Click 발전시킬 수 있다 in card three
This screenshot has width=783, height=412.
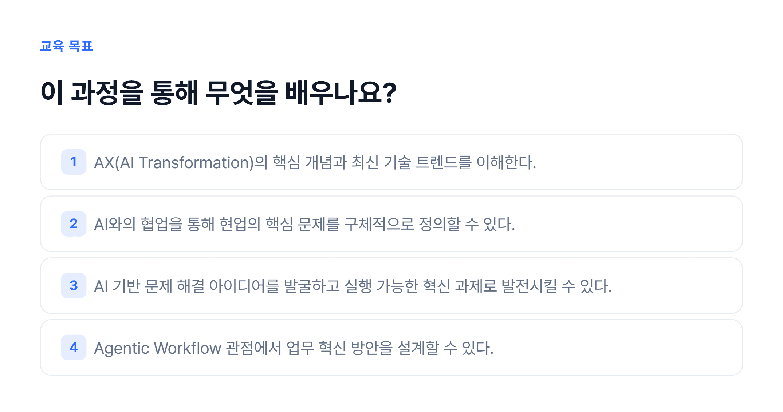(x=556, y=286)
